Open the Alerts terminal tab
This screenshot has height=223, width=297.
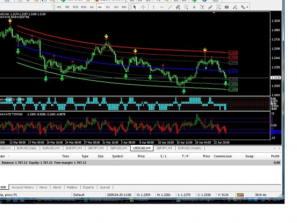click(57, 187)
